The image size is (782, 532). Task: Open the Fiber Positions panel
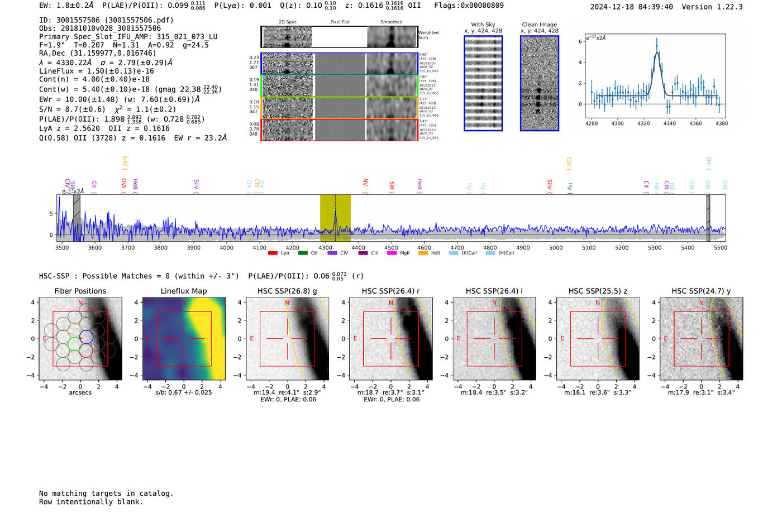pyautogui.click(x=80, y=339)
